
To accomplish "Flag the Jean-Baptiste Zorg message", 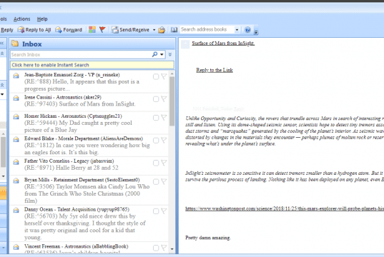I will (164, 76).
